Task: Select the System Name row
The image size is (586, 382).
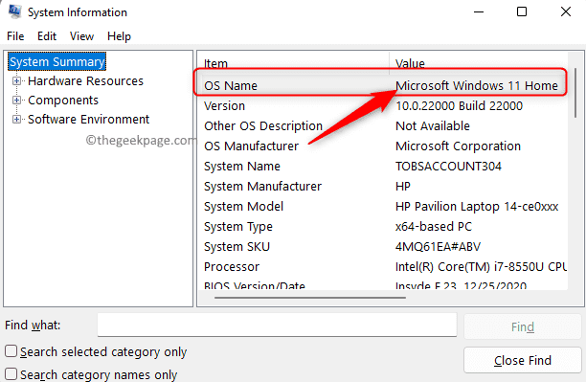Action: click(x=383, y=167)
